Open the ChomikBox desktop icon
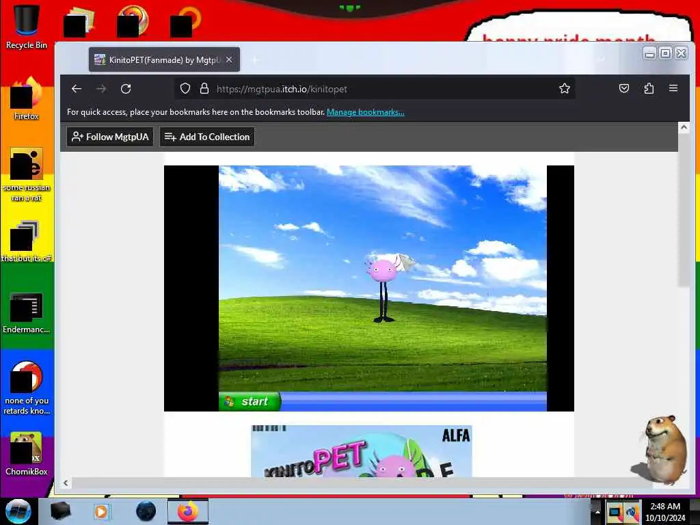 pos(27,453)
